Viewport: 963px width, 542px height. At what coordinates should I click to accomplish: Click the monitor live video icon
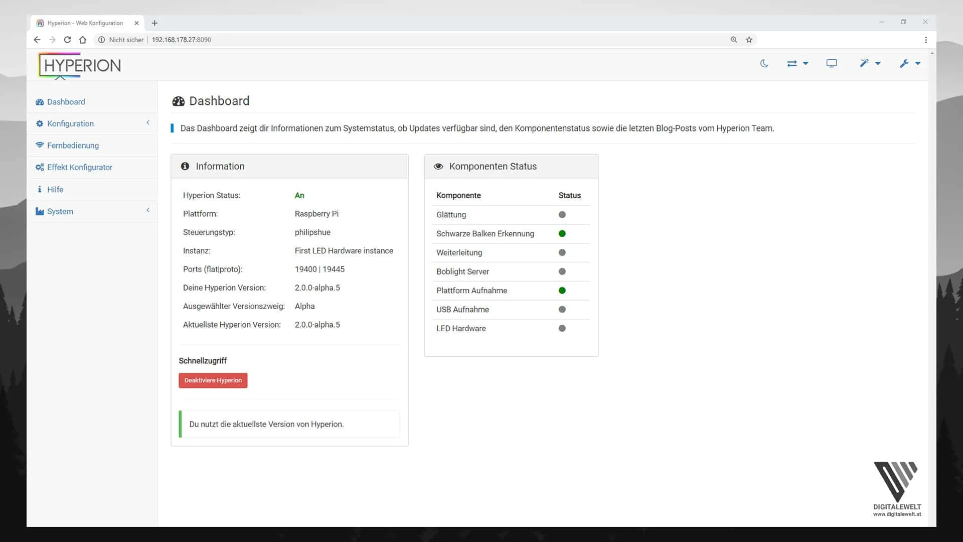point(832,63)
